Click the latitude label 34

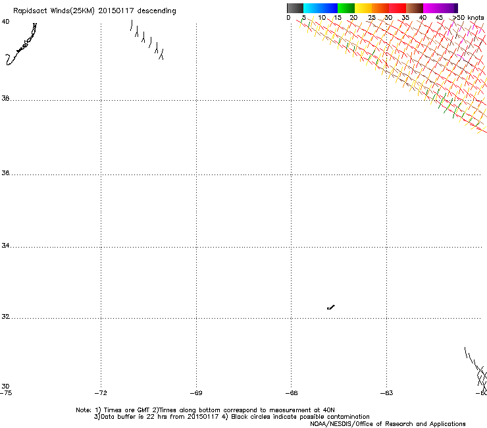coord(5,245)
